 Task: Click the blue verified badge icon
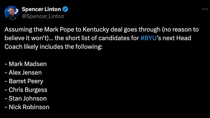(x=65, y=9)
